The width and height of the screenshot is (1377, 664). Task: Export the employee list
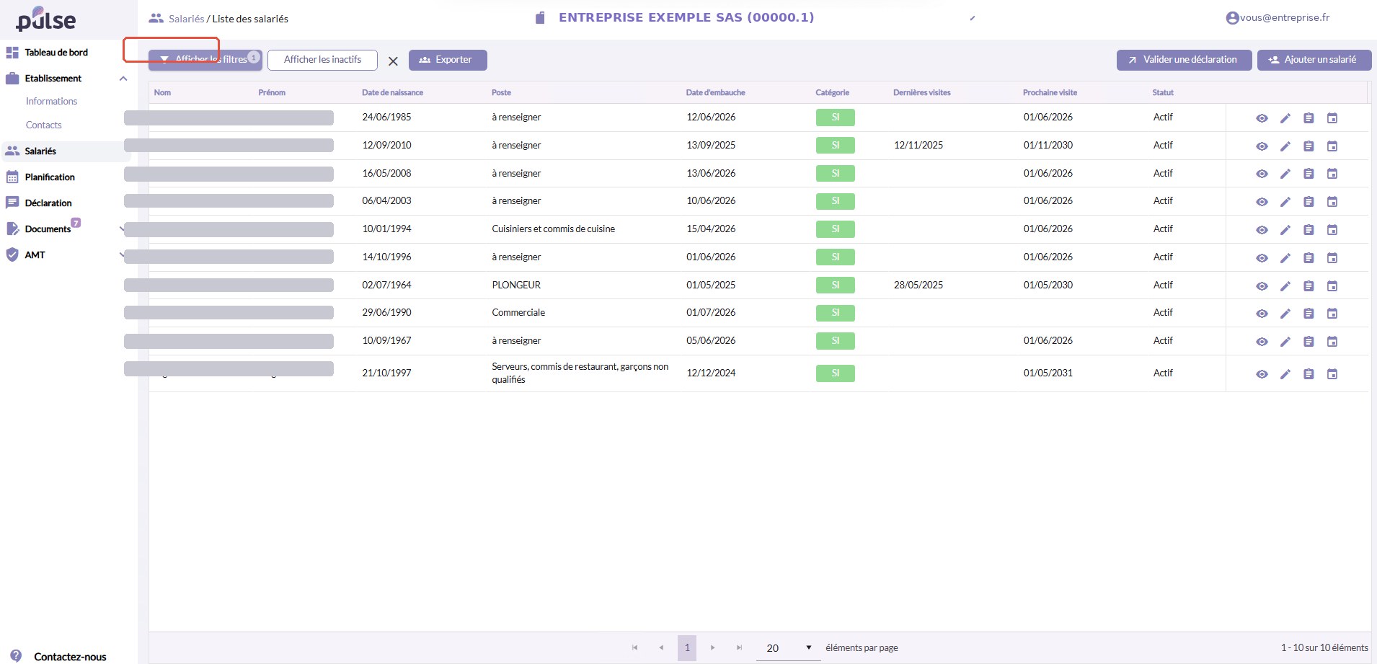click(448, 60)
